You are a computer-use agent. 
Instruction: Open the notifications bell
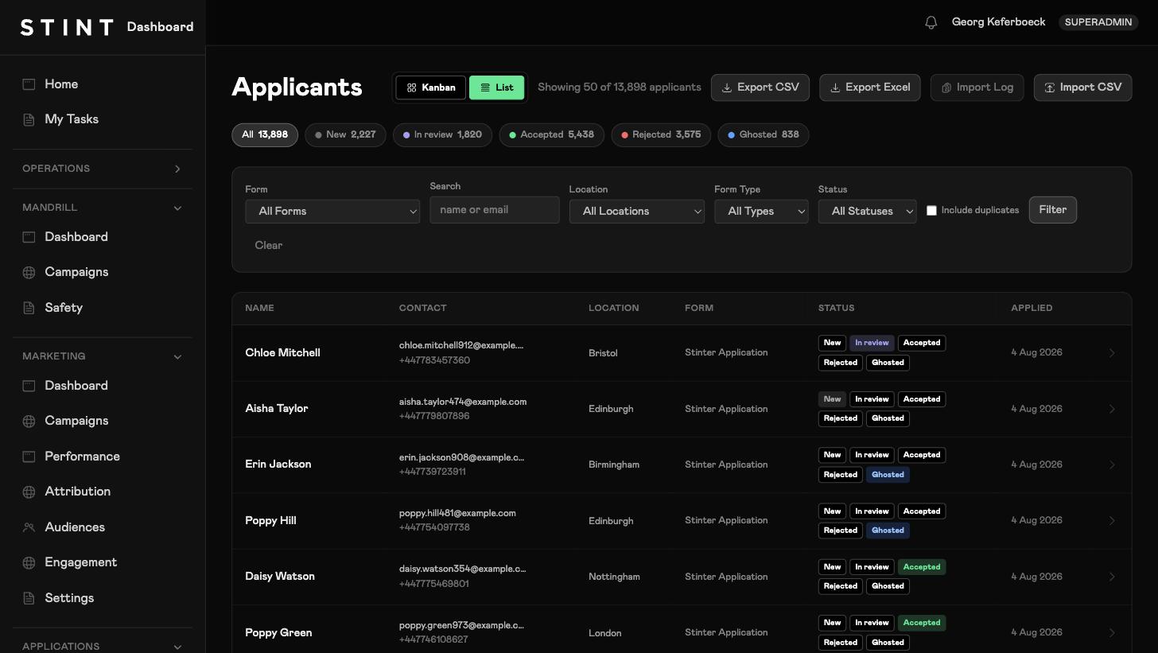click(x=931, y=22)
